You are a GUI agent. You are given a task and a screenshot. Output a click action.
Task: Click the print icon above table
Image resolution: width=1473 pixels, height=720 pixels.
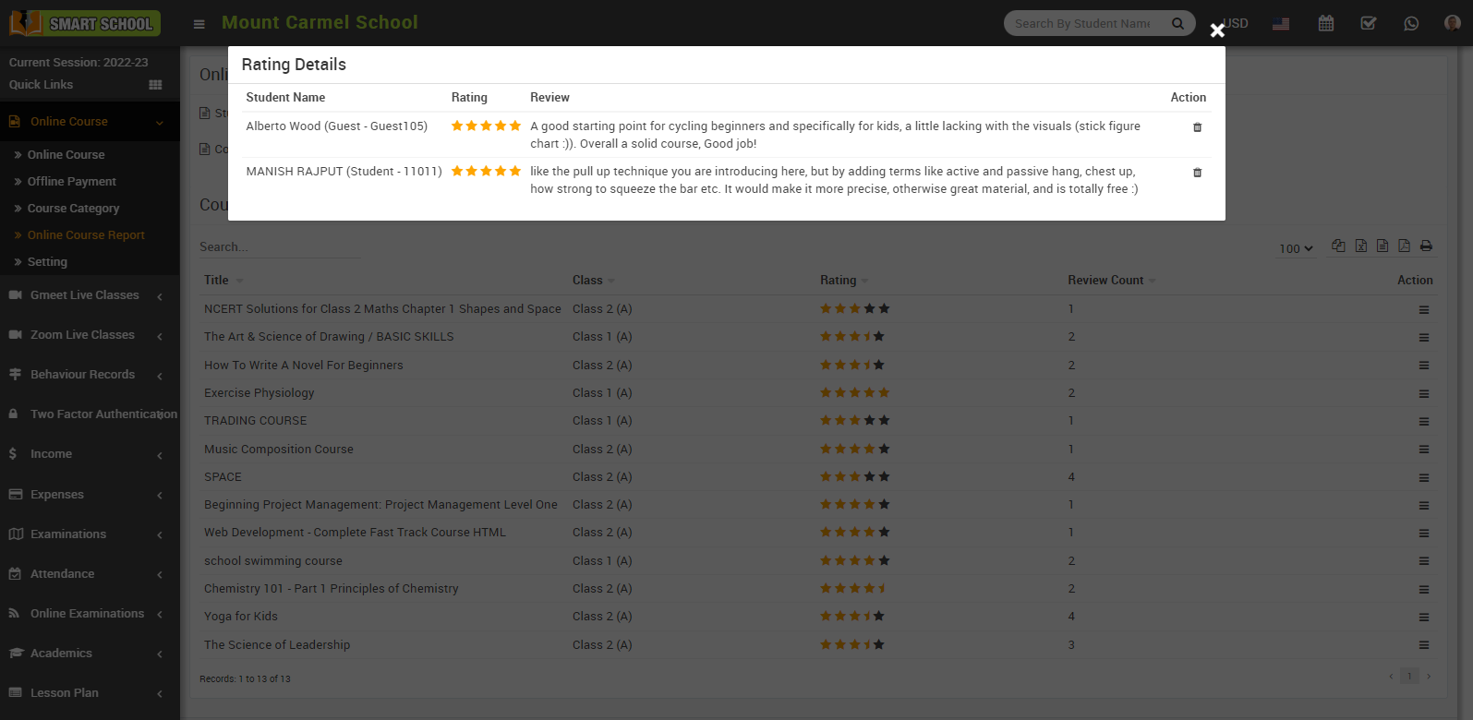pyautogui.click(x=1426, y=246)
